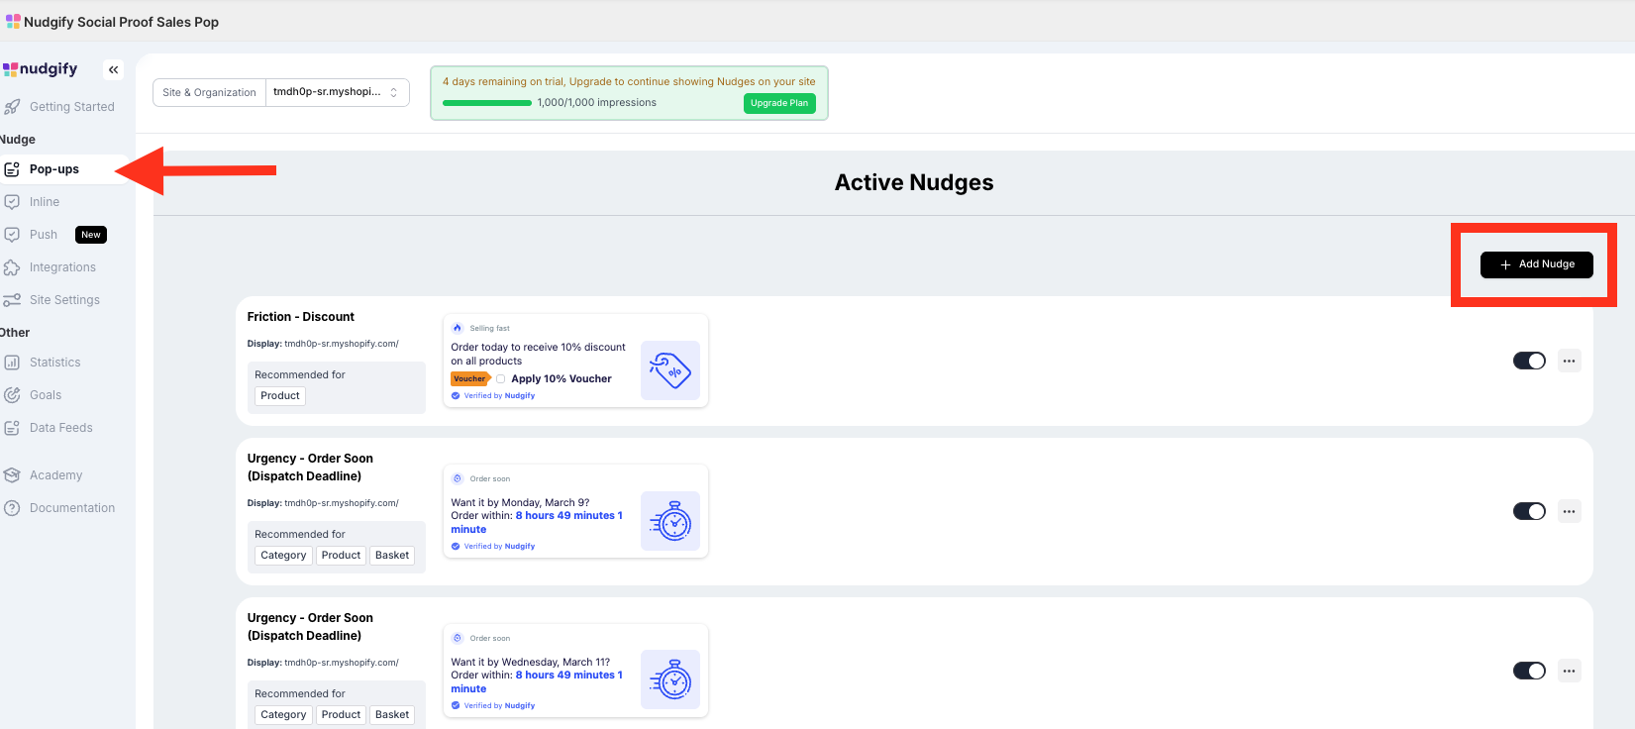Viewport: 1635px width, 729px height.
Task: Open Data Feeds page
Action: tap(61, 428)
